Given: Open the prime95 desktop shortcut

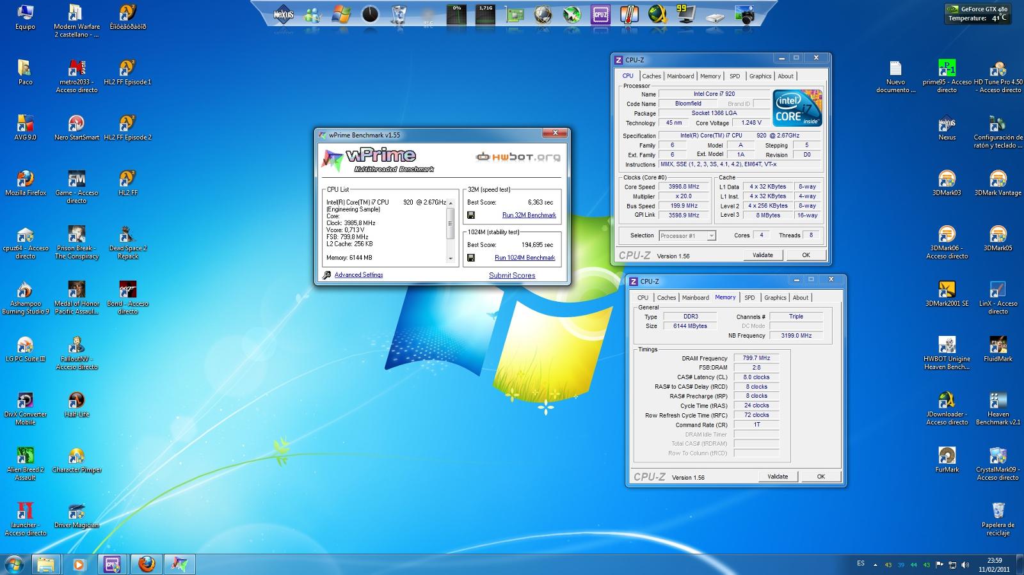Looking at the screenshot, I should [x=947, y=76].
